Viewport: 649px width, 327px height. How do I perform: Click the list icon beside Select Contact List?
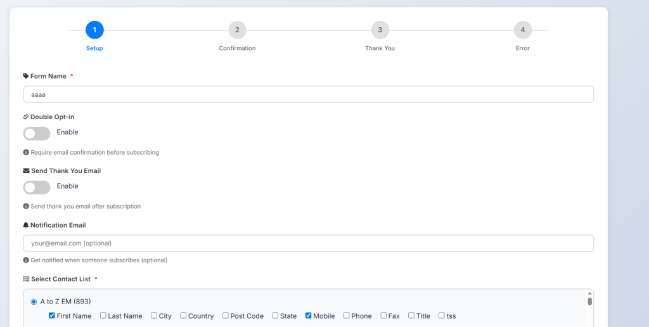pos(26,279)
